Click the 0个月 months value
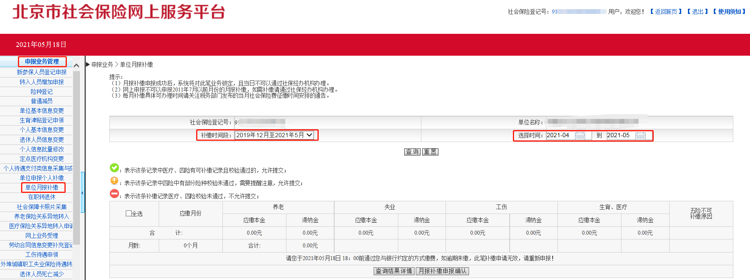Image resolution: width=750 pixels, height=280 pixels. tap(191, 246)
